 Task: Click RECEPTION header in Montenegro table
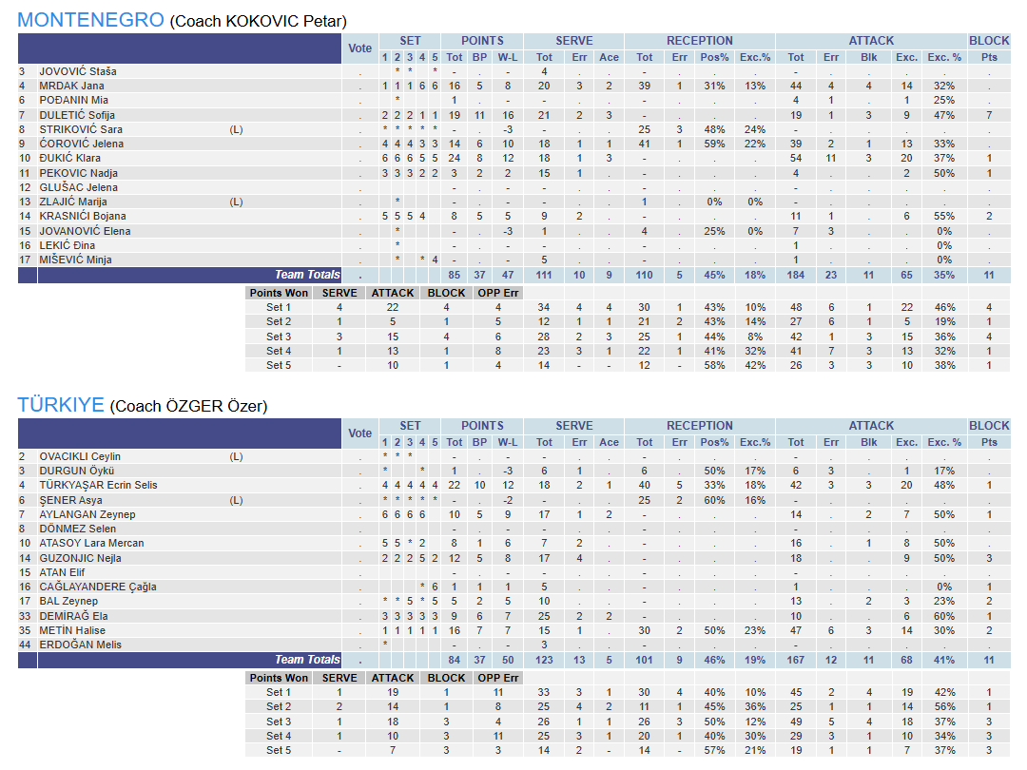pyautogui.click(x=699, y=41)
